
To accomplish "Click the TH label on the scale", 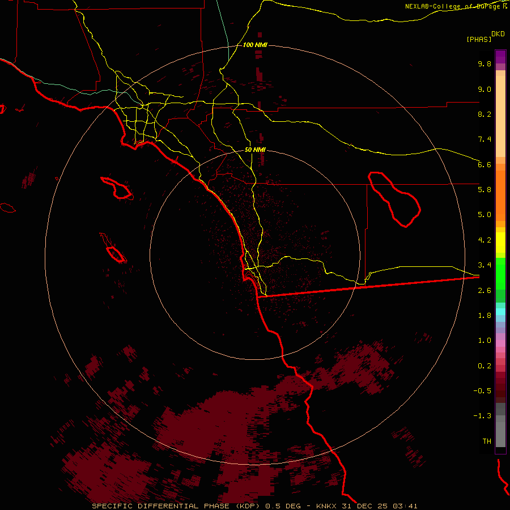I will (487, 441).
